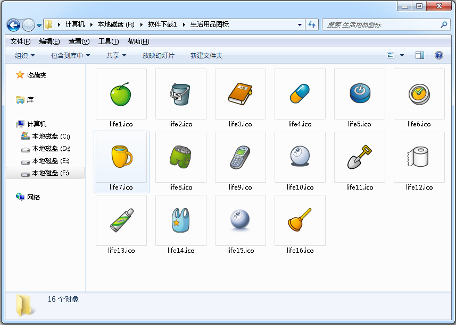Open the mobile phone life9.ico icon
Viewport: 456px width, 325px height.
point(240,157)
